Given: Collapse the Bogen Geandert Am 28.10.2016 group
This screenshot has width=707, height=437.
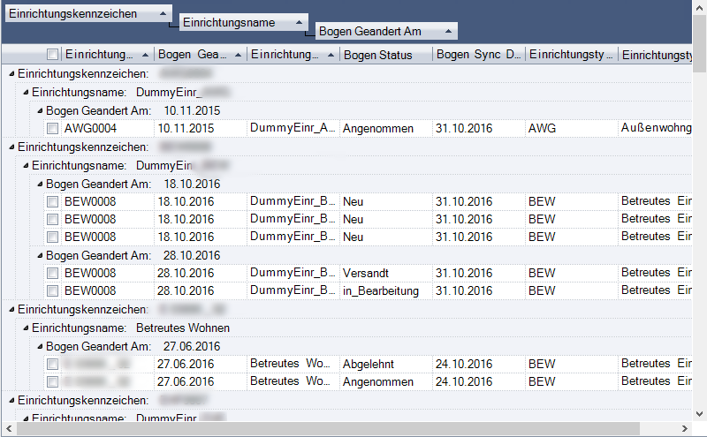Looking at the screenshot, I should pyautogui.click(x=40, y=256).
